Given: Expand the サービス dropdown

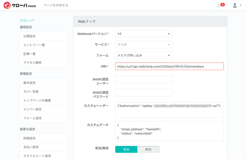Looking at the screenshot, I should pyautogui.click(x=144, y=44).
